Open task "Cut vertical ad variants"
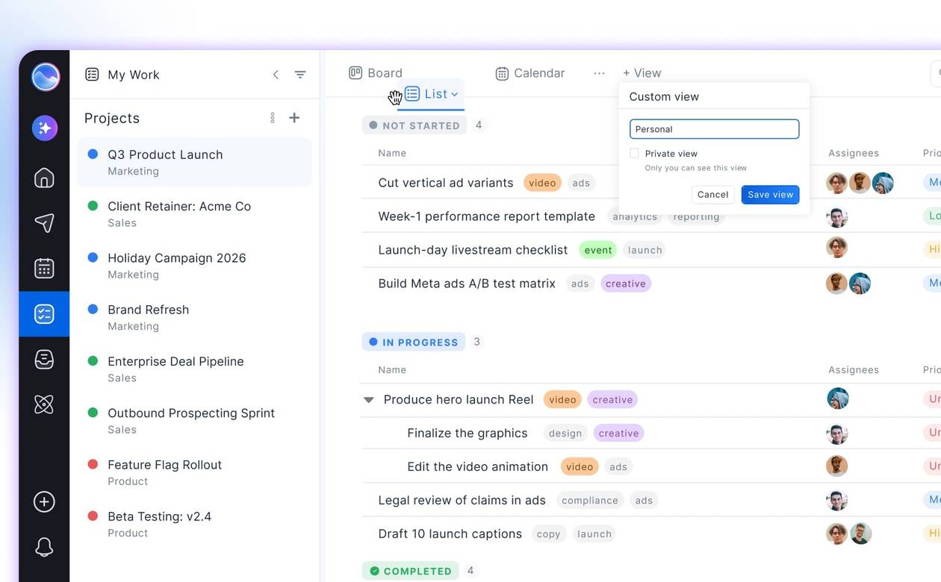Screen dimensions: 941x582 446,183
